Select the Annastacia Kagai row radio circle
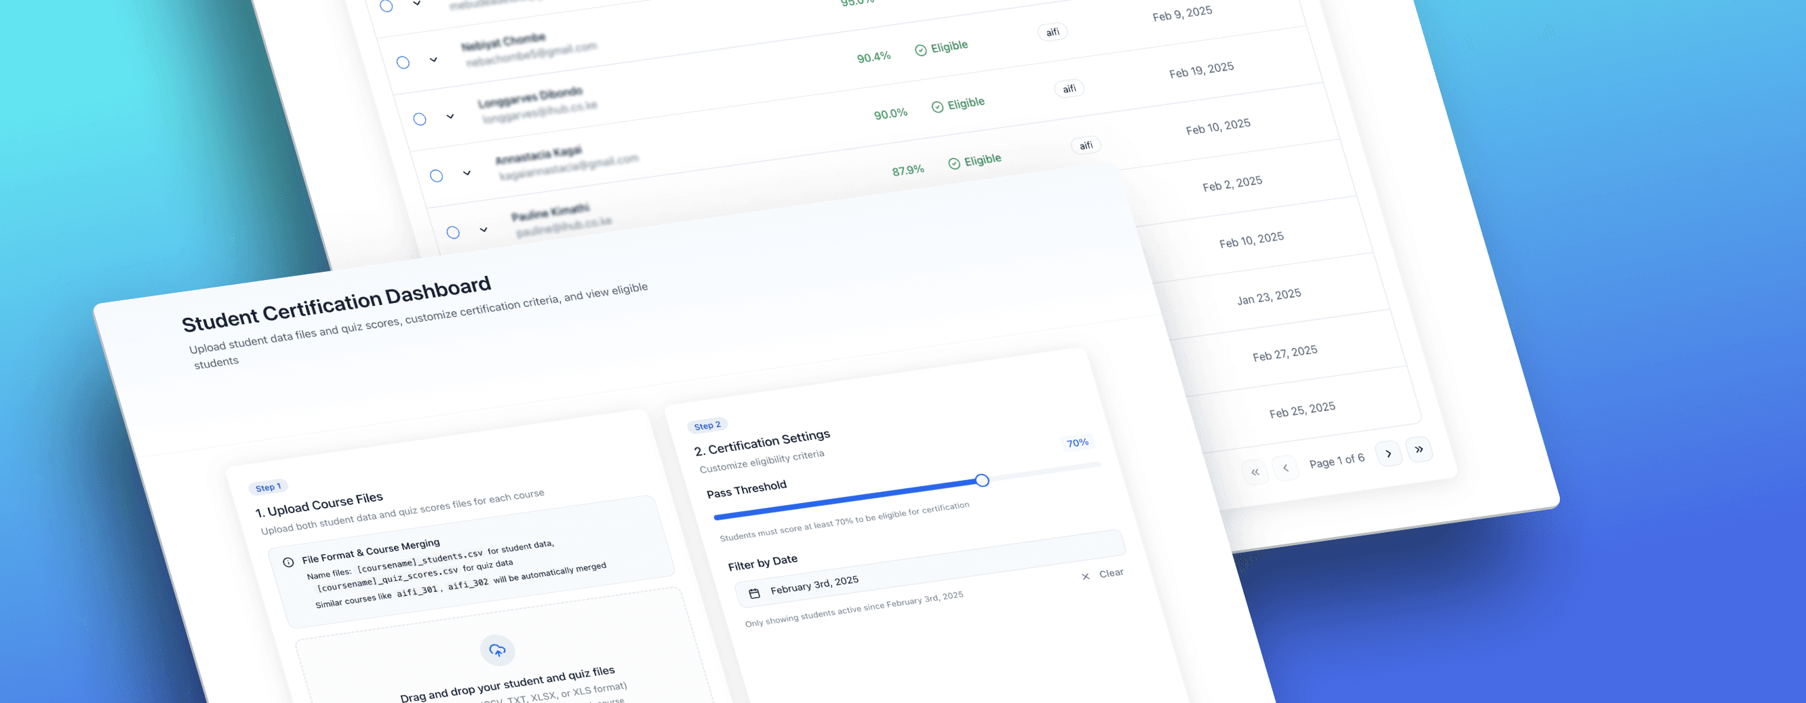The width and height of the screenshot is (1806, 703). point(437,176)
